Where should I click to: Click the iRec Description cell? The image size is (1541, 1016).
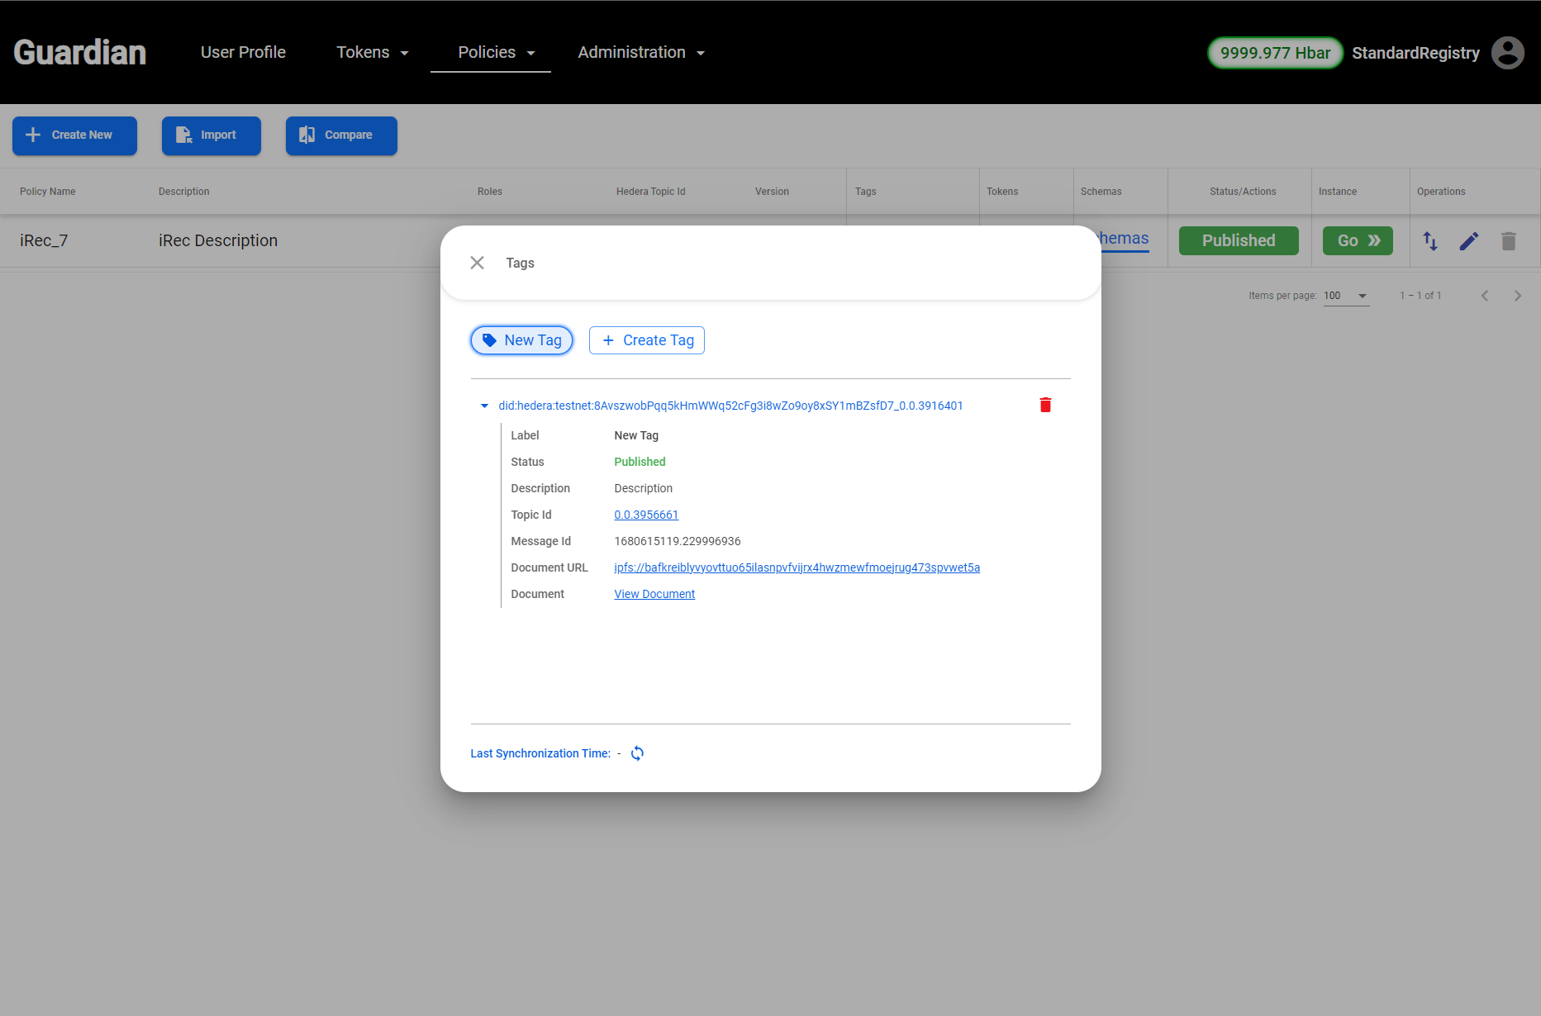pos(218,240)
